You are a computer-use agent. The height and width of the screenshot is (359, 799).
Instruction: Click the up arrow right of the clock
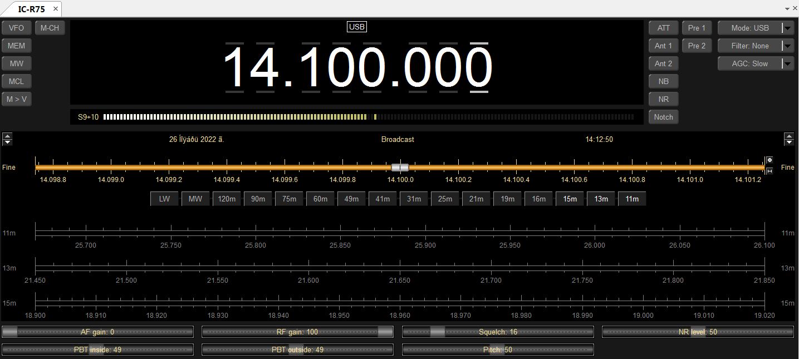(789, 136)
